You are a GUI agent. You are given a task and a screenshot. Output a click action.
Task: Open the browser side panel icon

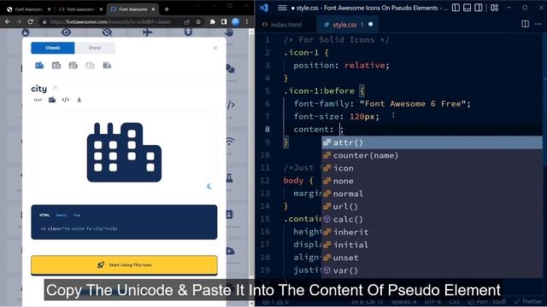click(224, 22)
